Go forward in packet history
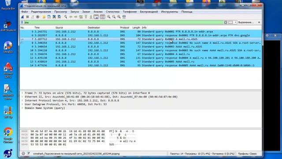 click(x=76, y=17)
